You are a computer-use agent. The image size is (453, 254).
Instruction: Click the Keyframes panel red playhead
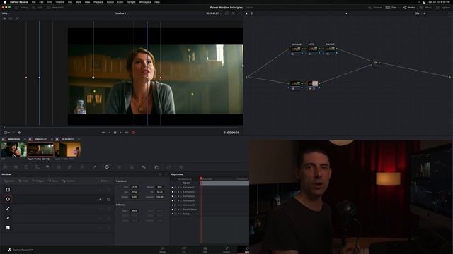[x=201, y=179]
